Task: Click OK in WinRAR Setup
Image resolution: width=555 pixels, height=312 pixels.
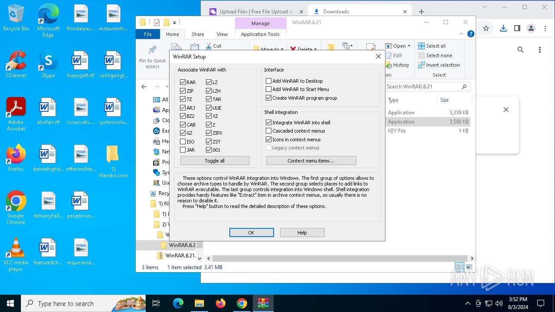Action: [251, 233]
